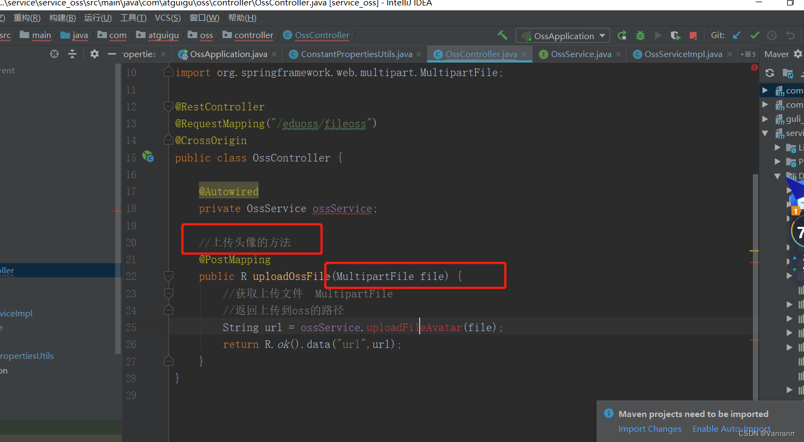Click the Project panel vertical scrollbar

(x=118, y=208)
